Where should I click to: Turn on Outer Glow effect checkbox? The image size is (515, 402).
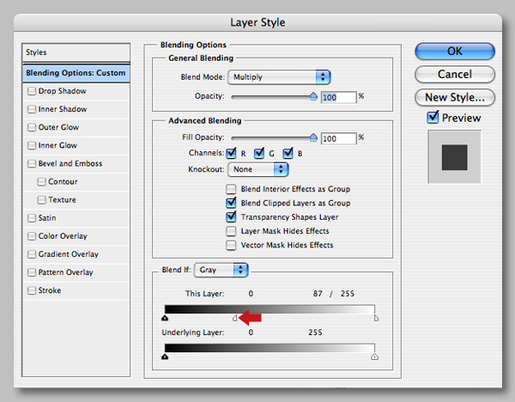click(x=32, y=127)
